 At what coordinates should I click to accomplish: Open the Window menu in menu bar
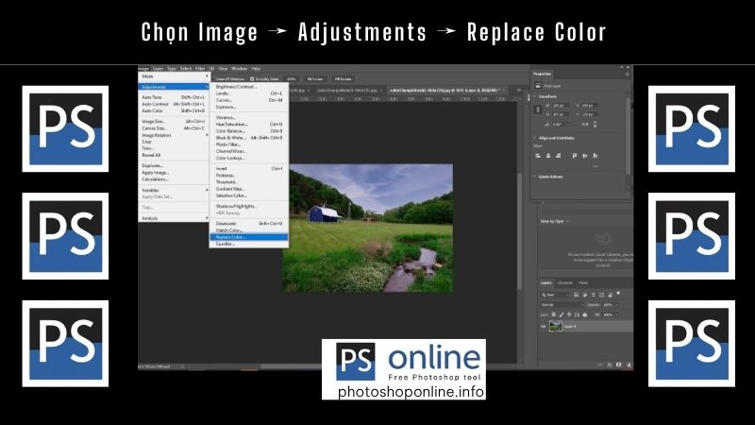pos(239,68)
